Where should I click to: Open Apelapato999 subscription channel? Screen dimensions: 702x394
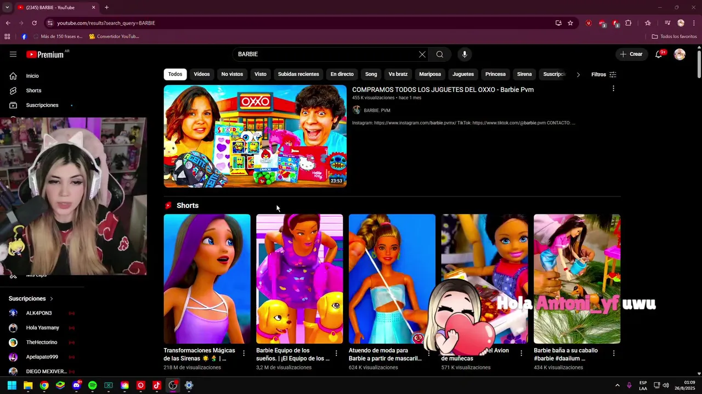tap(42, 357)
